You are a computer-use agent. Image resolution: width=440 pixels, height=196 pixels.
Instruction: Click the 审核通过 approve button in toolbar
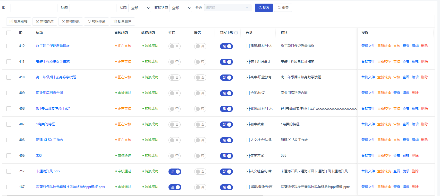(45, 22)
